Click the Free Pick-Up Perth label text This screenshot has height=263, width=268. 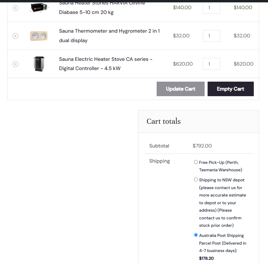click(x=221, y=166)
